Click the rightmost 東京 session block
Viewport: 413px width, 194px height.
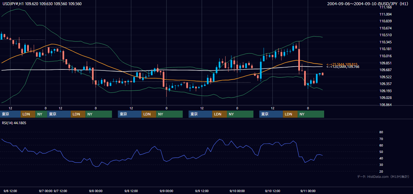pyautogui.click(x=271, y=114)
